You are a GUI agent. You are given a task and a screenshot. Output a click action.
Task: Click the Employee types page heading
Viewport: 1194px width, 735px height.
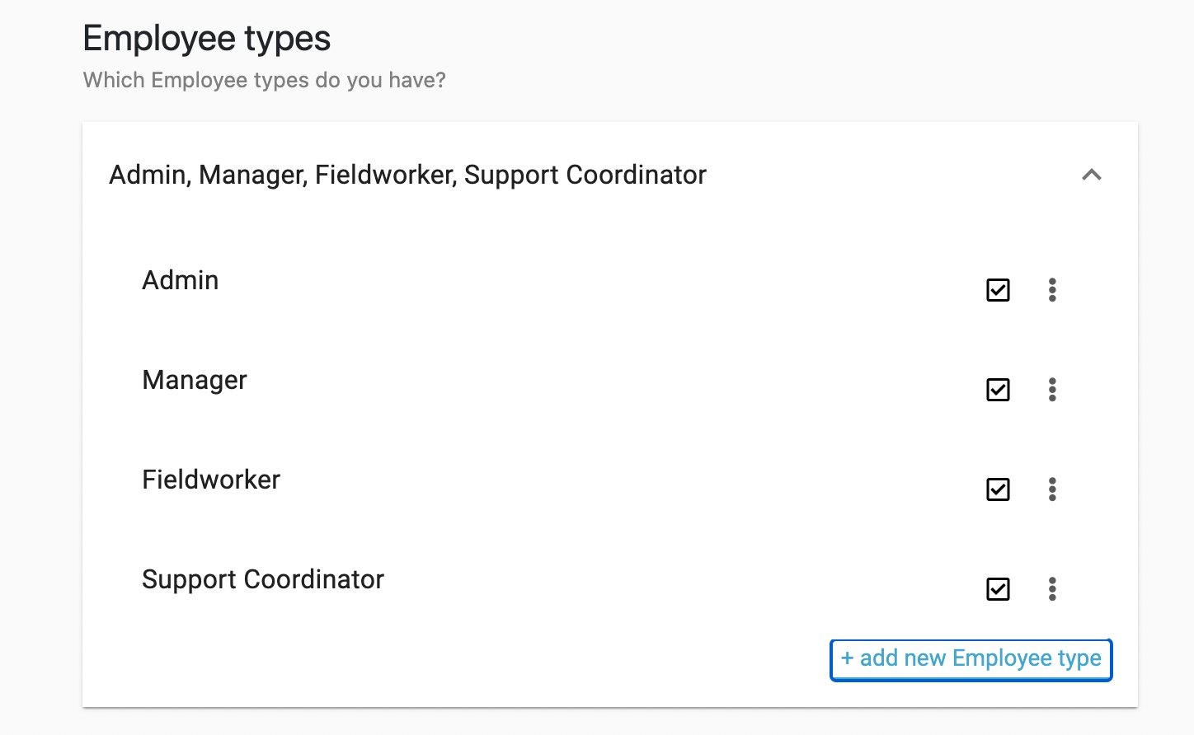207,39
